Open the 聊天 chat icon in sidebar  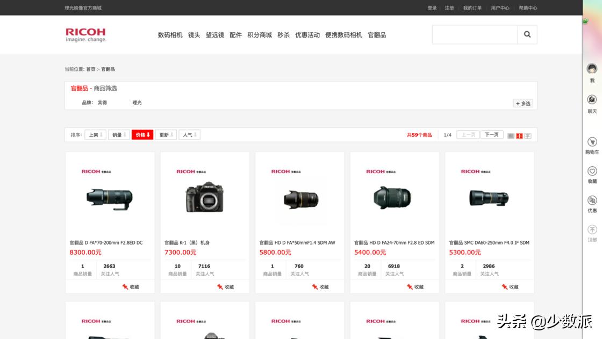(x=592, y=100)
